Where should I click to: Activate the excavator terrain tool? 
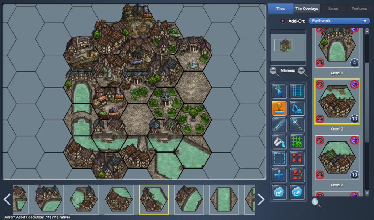tap(297, 108)
